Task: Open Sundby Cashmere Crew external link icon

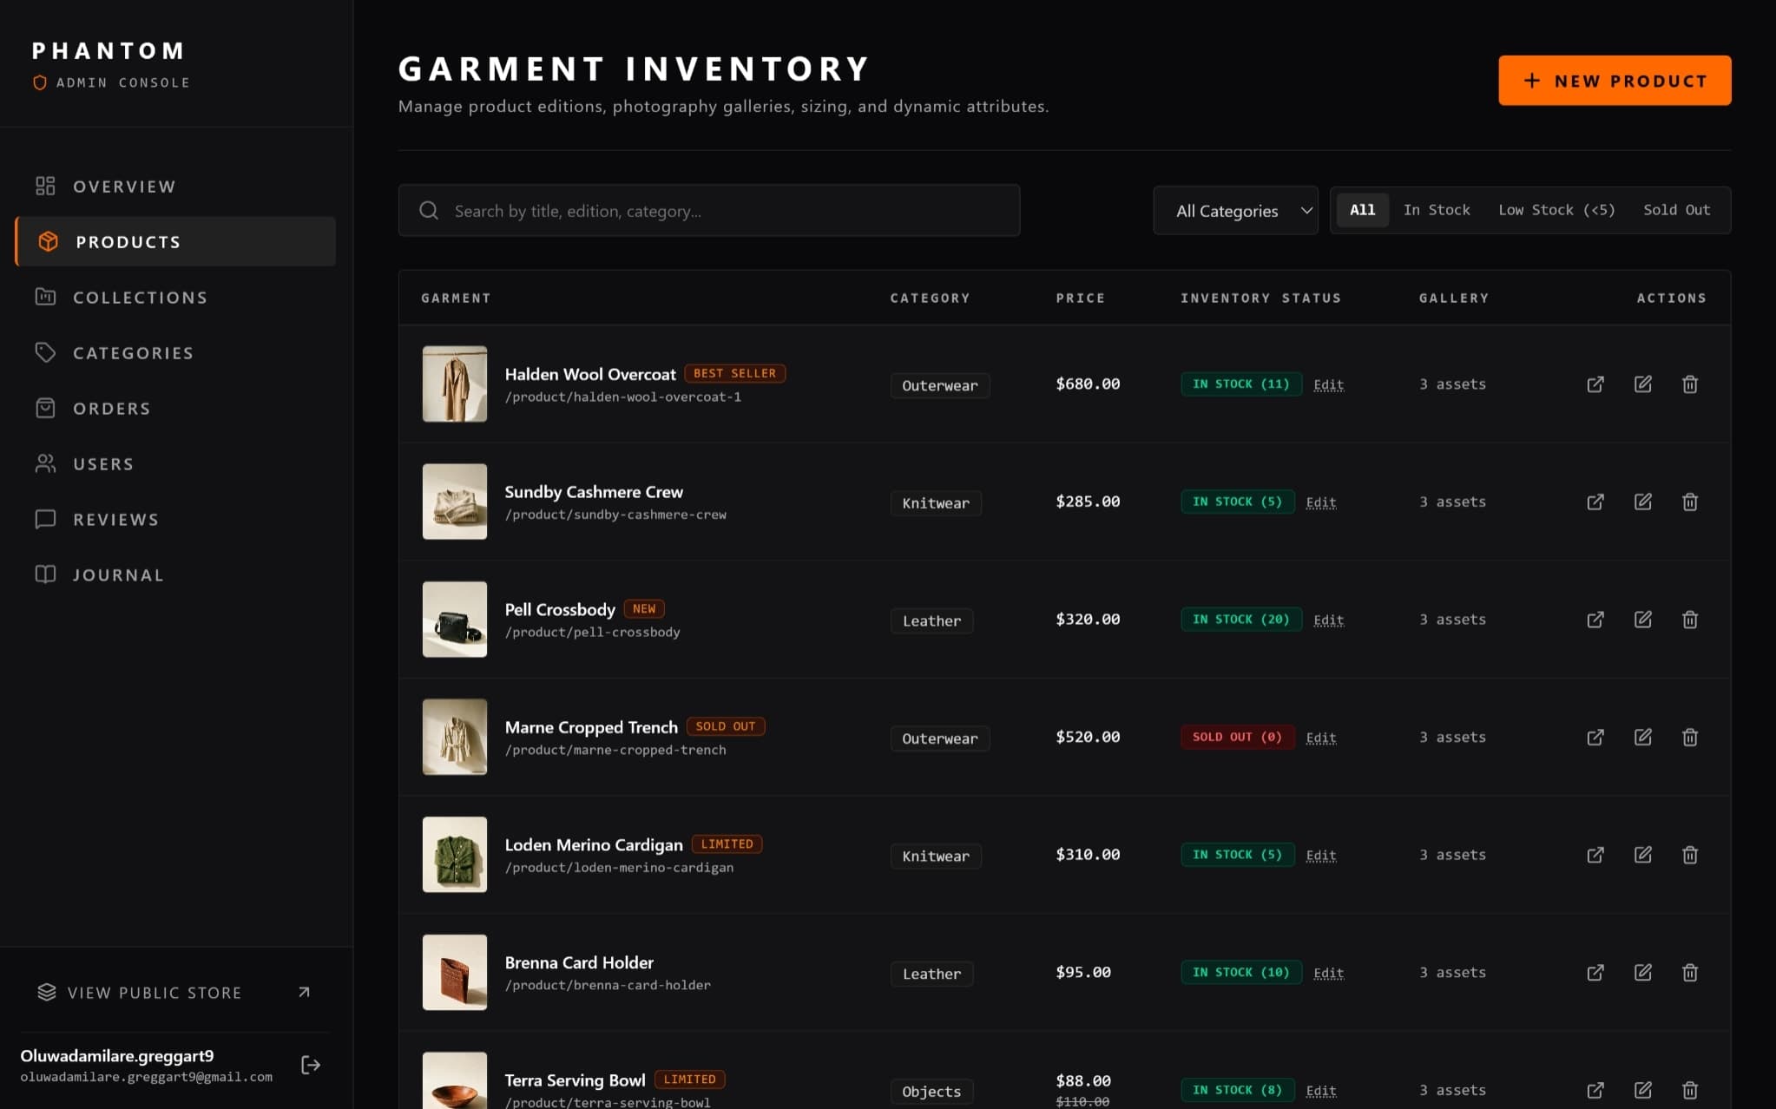Action: pos(1595,502)
